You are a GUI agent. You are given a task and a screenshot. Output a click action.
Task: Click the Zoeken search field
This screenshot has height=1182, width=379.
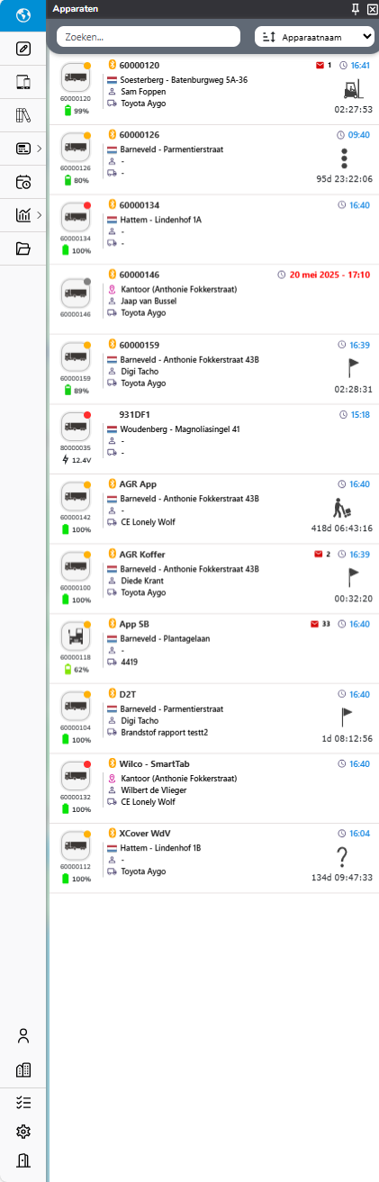tap(149, 36)
